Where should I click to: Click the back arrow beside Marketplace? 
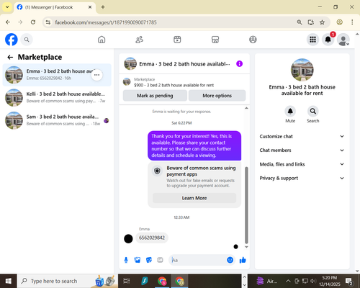(x=10, y=57)
